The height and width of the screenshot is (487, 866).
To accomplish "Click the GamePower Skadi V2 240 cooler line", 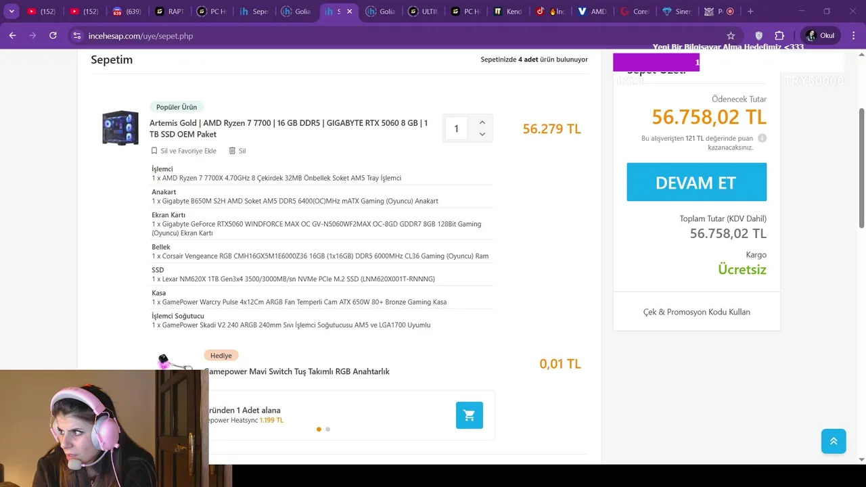I will tap(291, 325).
